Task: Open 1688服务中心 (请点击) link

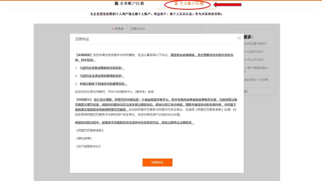Action: [x=130, y=92]
